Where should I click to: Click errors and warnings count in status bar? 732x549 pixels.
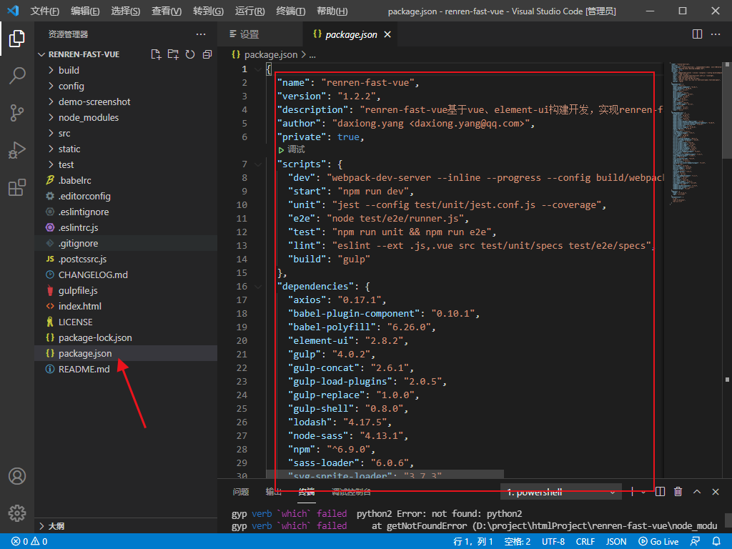29,541
